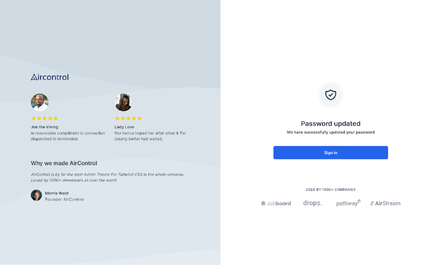Viewport: 441px width, 265px height.
Task: Click the shield checkmark icon
Action: tap(330, 95)
